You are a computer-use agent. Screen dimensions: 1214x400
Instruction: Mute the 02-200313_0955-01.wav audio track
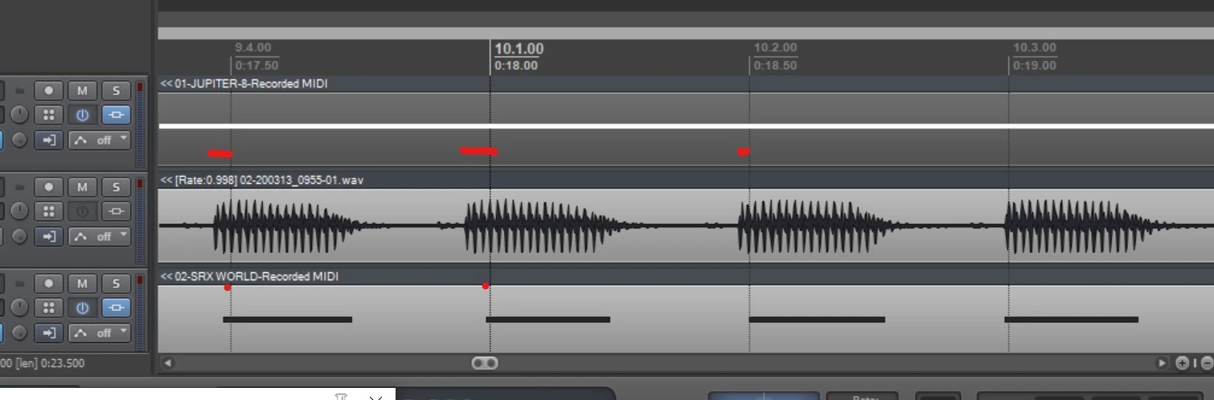[81, 187]
